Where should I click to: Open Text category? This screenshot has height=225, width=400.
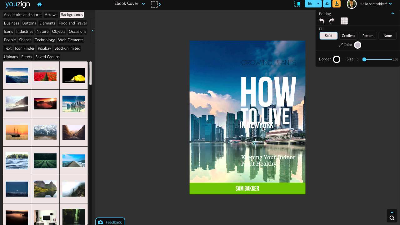(8, 48)
